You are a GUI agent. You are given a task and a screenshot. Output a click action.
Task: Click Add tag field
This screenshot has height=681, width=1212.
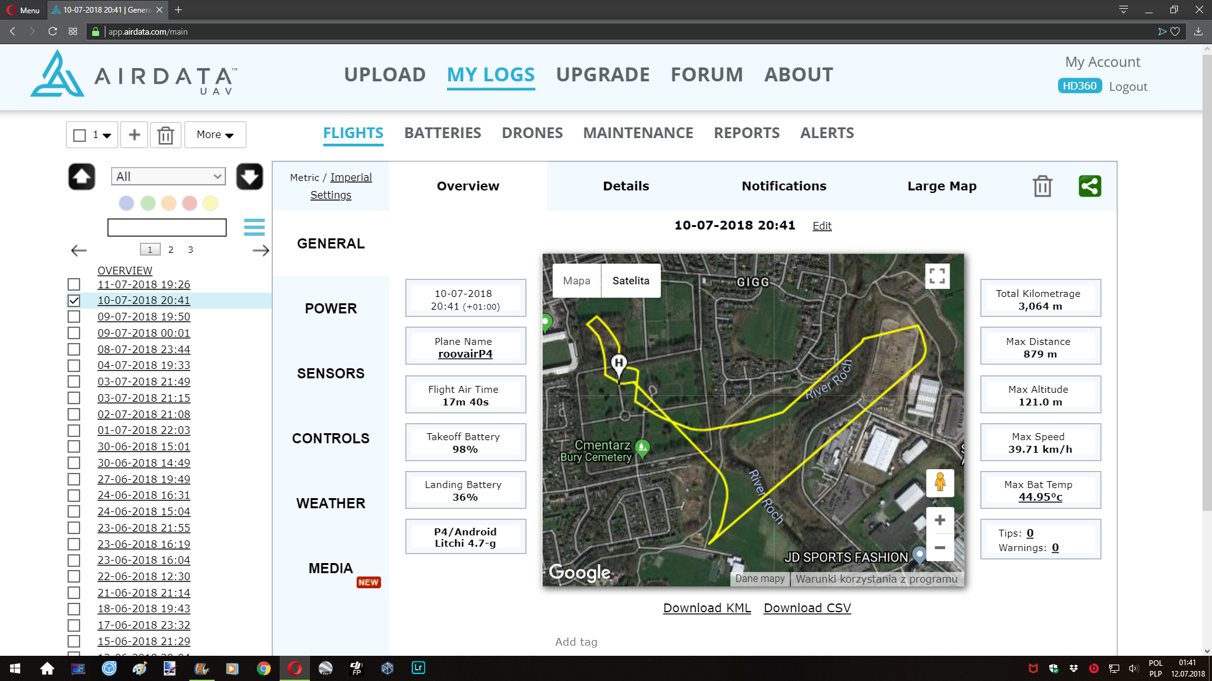coord(576,642)
